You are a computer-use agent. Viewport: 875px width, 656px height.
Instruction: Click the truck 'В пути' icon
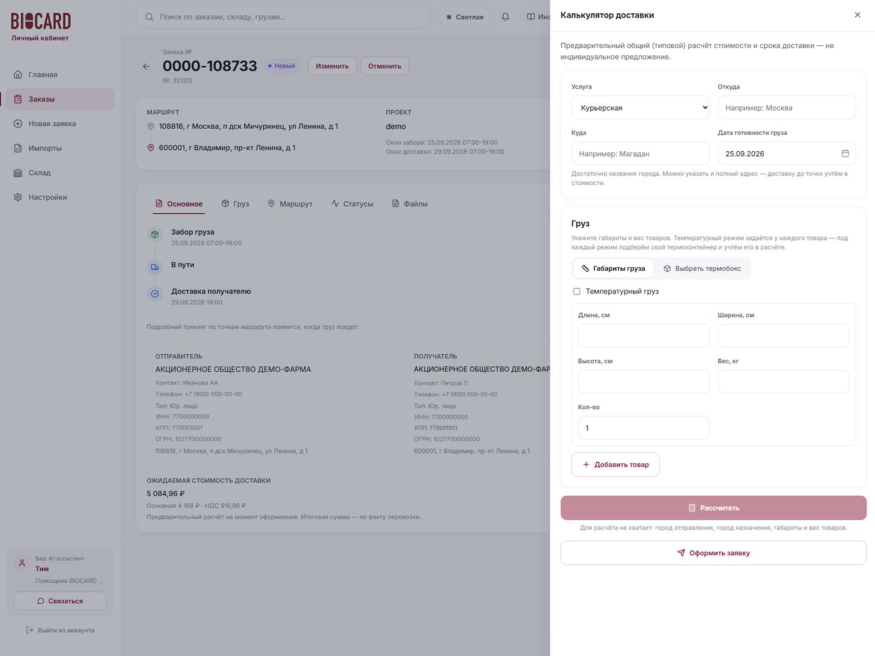pyautogui.click(x=155, y=267)
